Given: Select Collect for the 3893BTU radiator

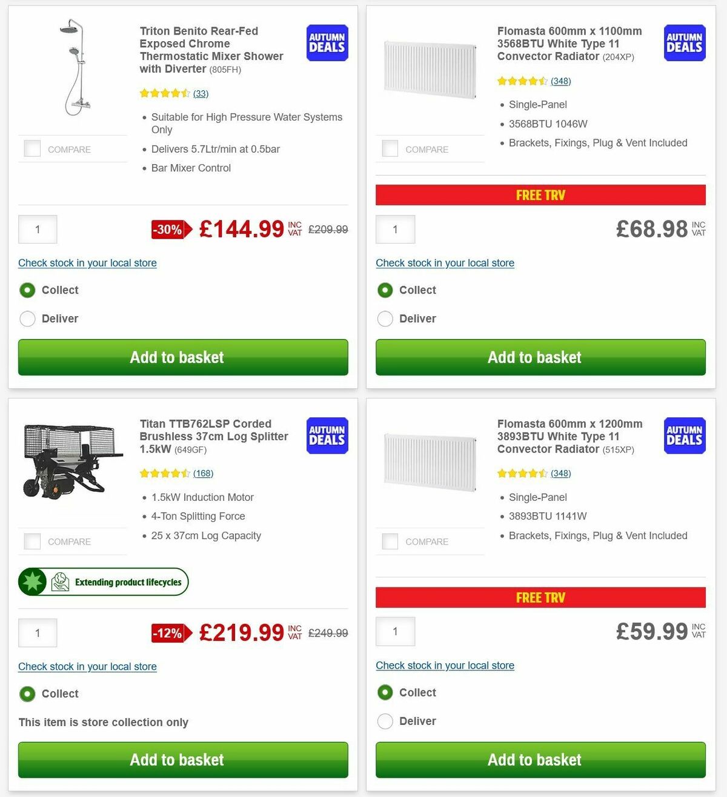Looking at the screenshot, I should pyautogui.click(x=385, y=692).
